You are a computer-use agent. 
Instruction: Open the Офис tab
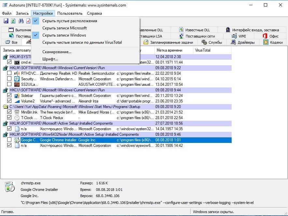point(270,36)
